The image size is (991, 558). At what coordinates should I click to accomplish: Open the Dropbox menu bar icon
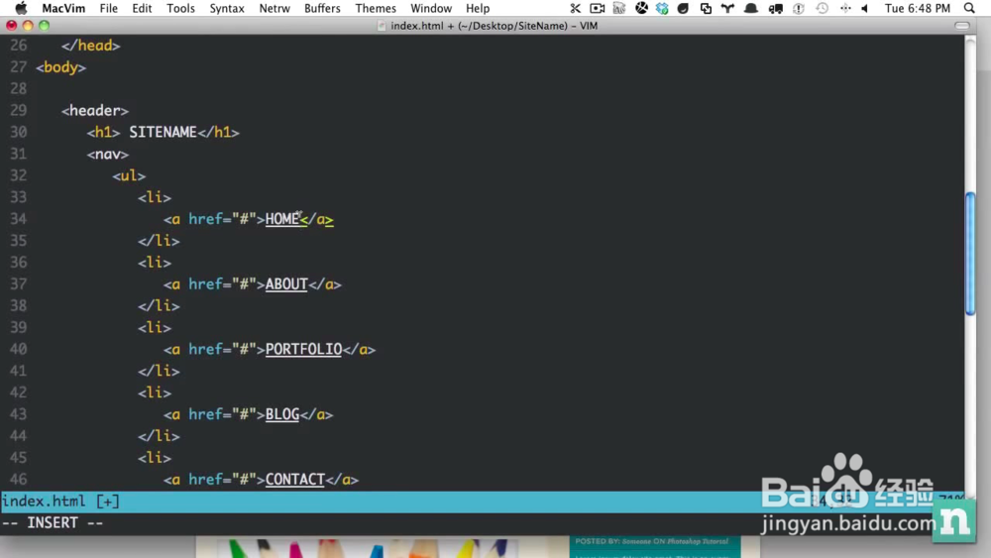coord(662,8)
